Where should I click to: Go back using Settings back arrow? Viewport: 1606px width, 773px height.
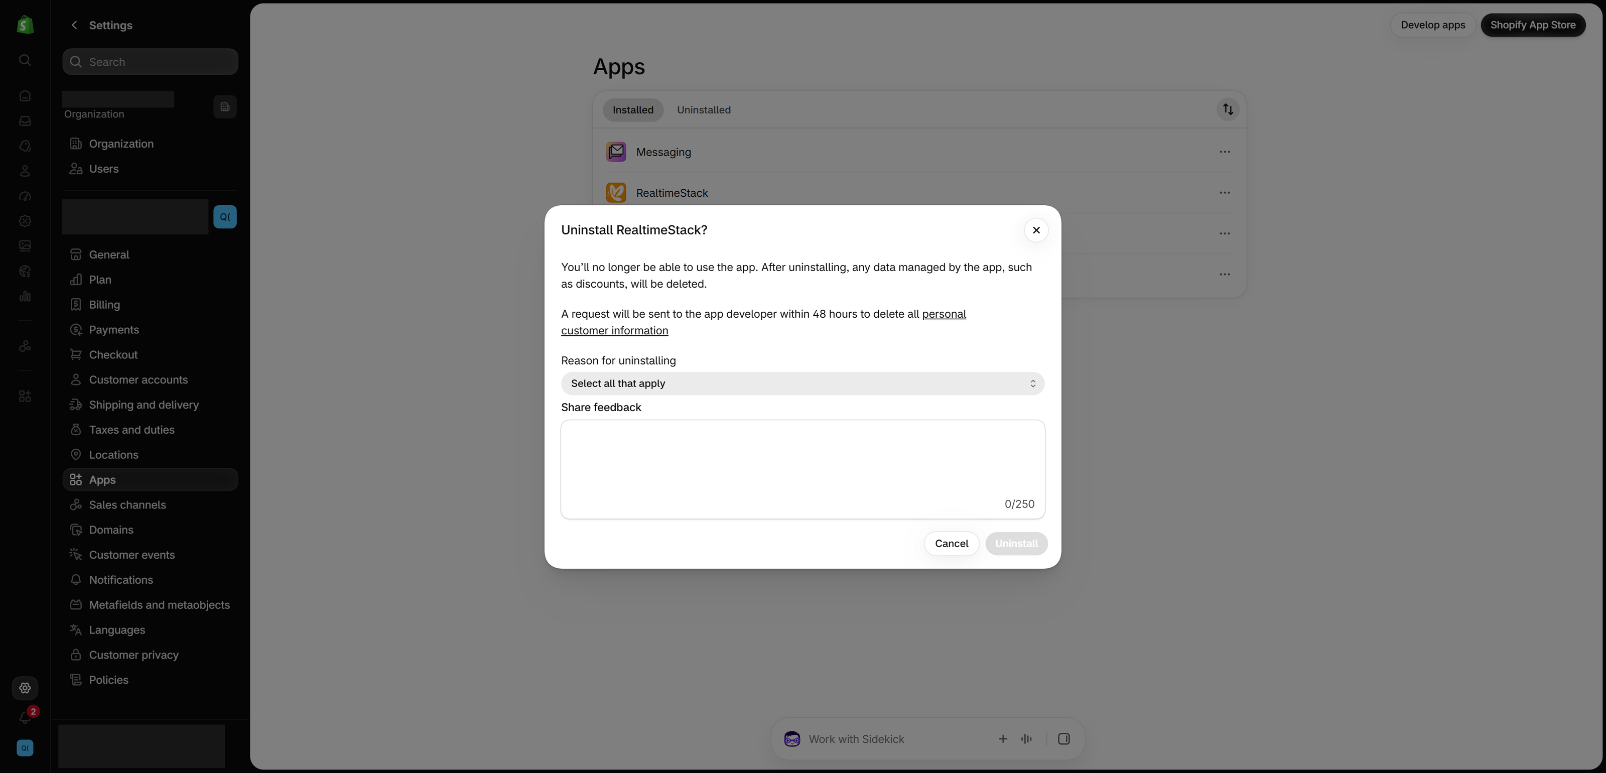tap(74, 25)
